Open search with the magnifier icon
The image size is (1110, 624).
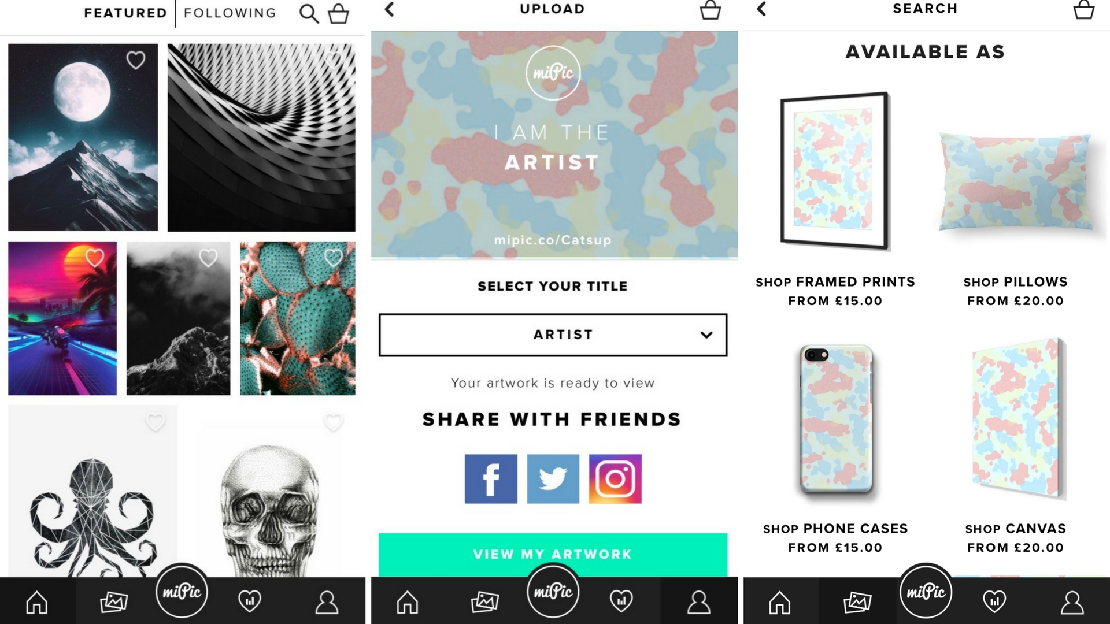pyautogui.click(x=309, y=13)
